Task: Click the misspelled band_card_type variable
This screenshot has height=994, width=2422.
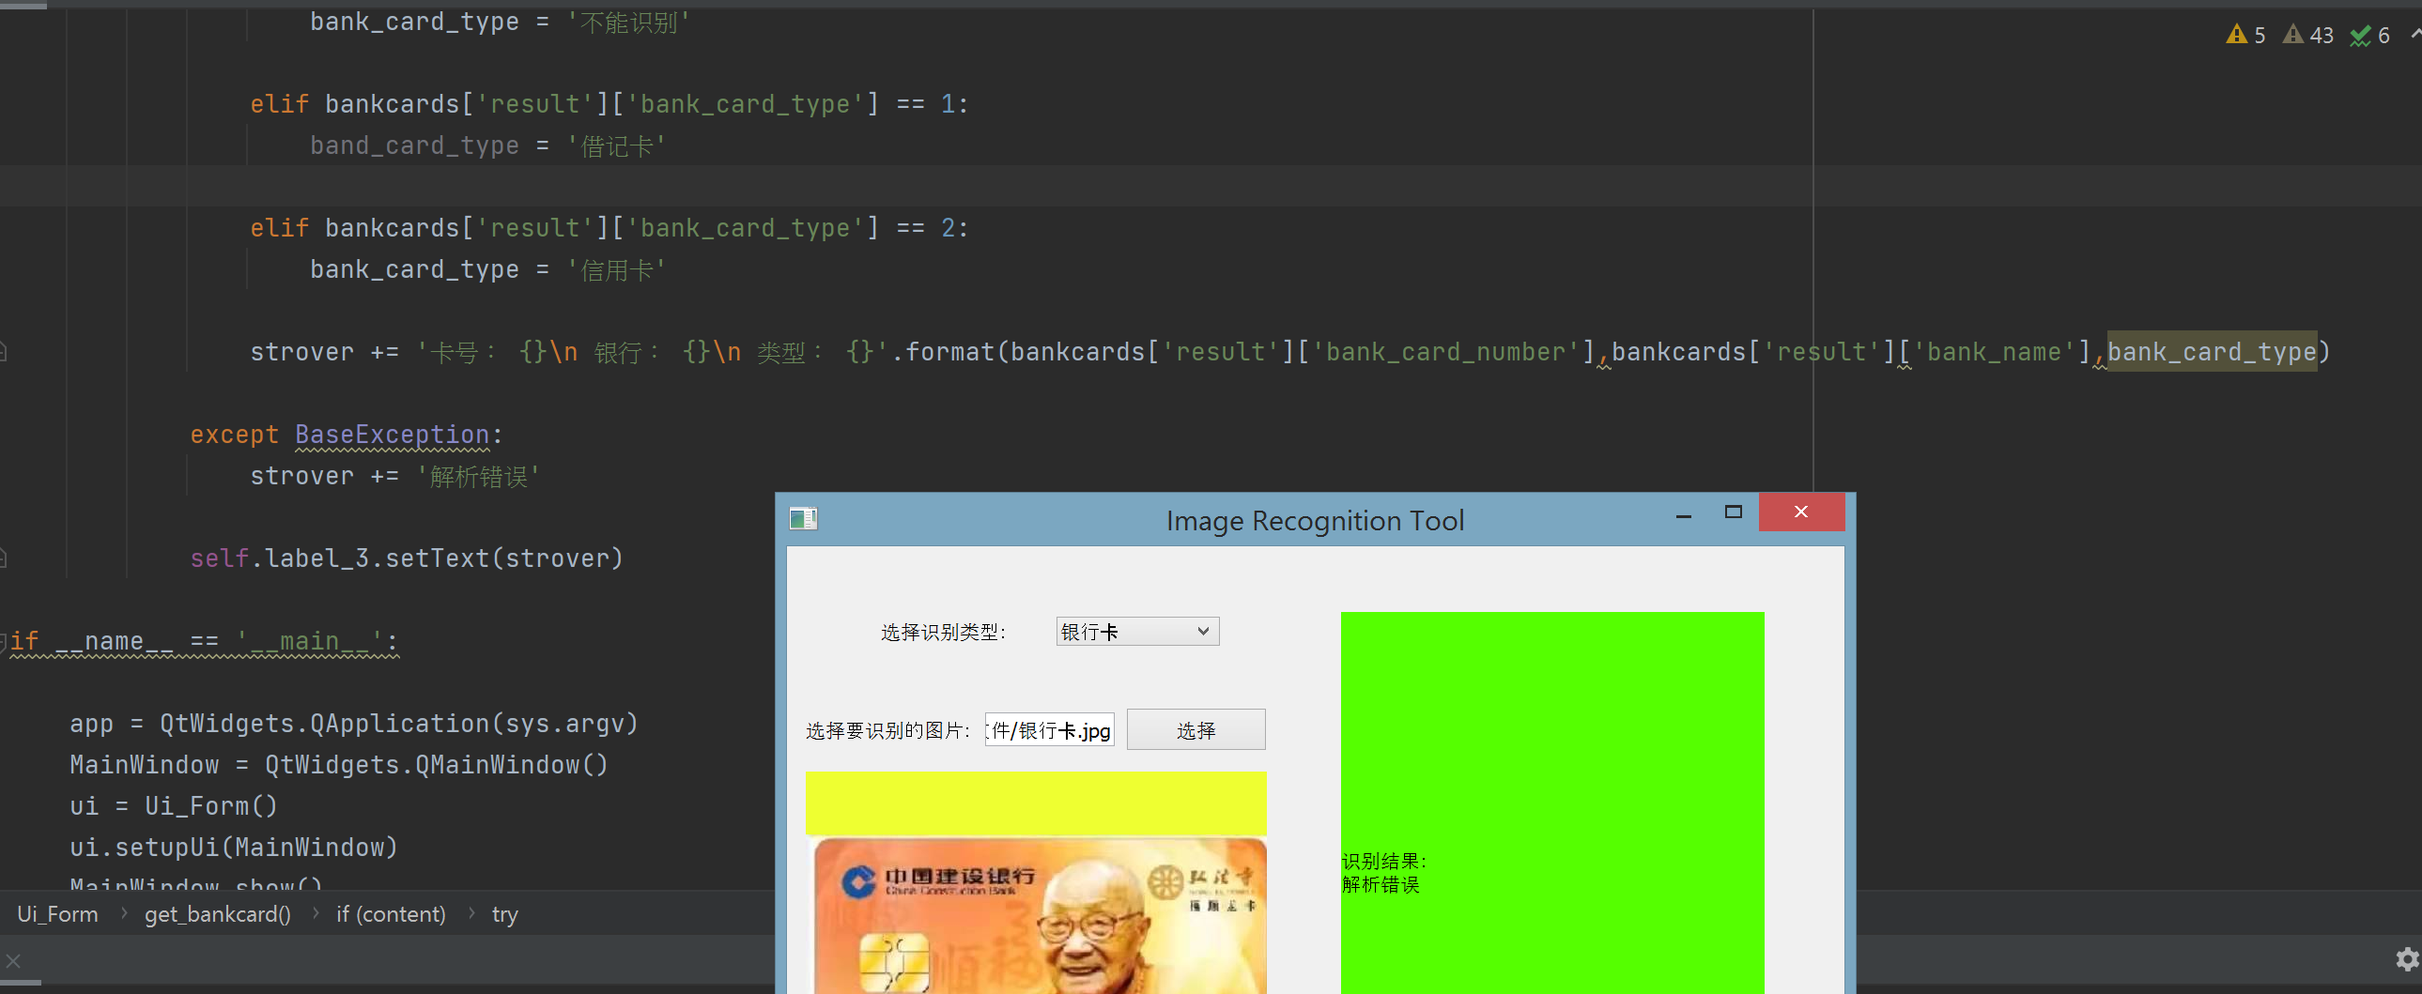Action: (415, 145)
